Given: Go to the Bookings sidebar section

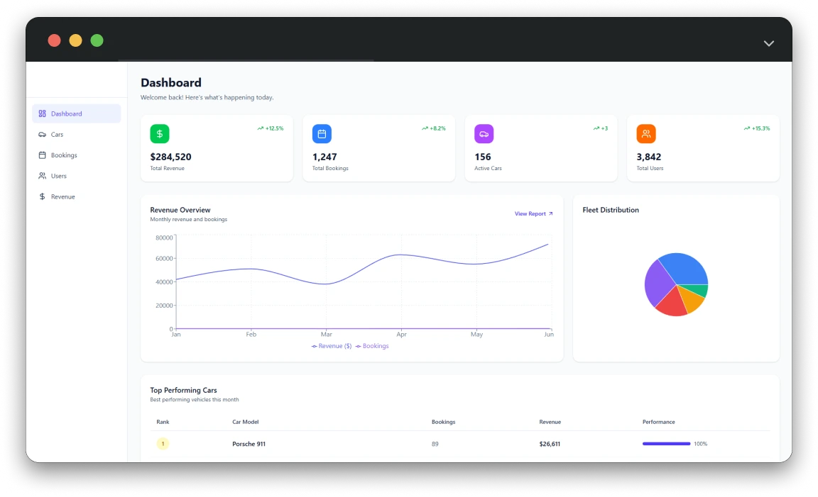Looking at the screenshot, I should click(x=64, y=155).
